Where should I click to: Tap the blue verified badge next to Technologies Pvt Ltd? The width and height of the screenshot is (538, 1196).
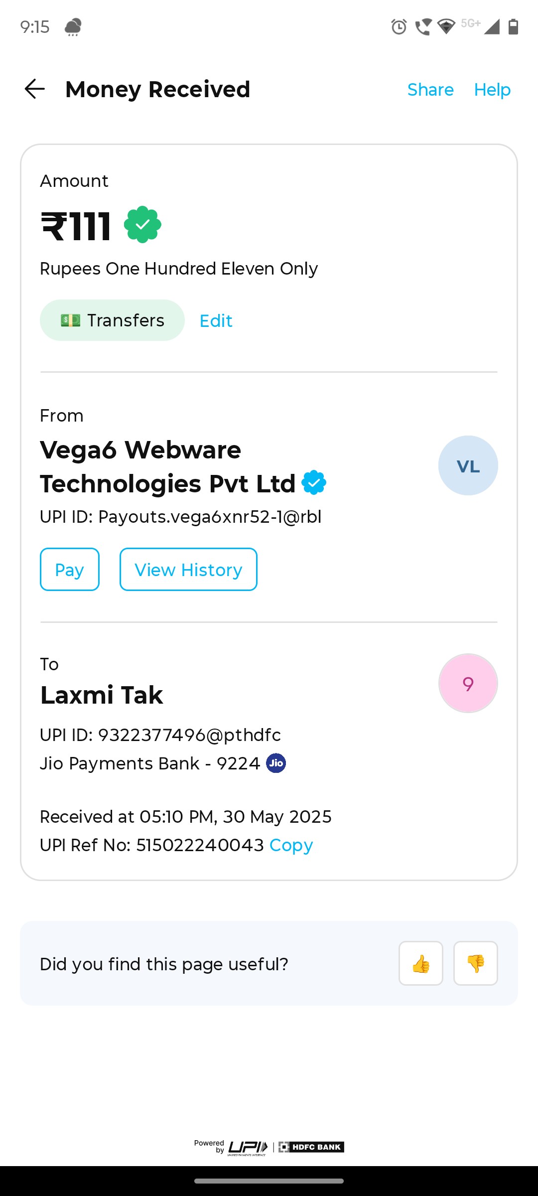[x=314, y=482]
